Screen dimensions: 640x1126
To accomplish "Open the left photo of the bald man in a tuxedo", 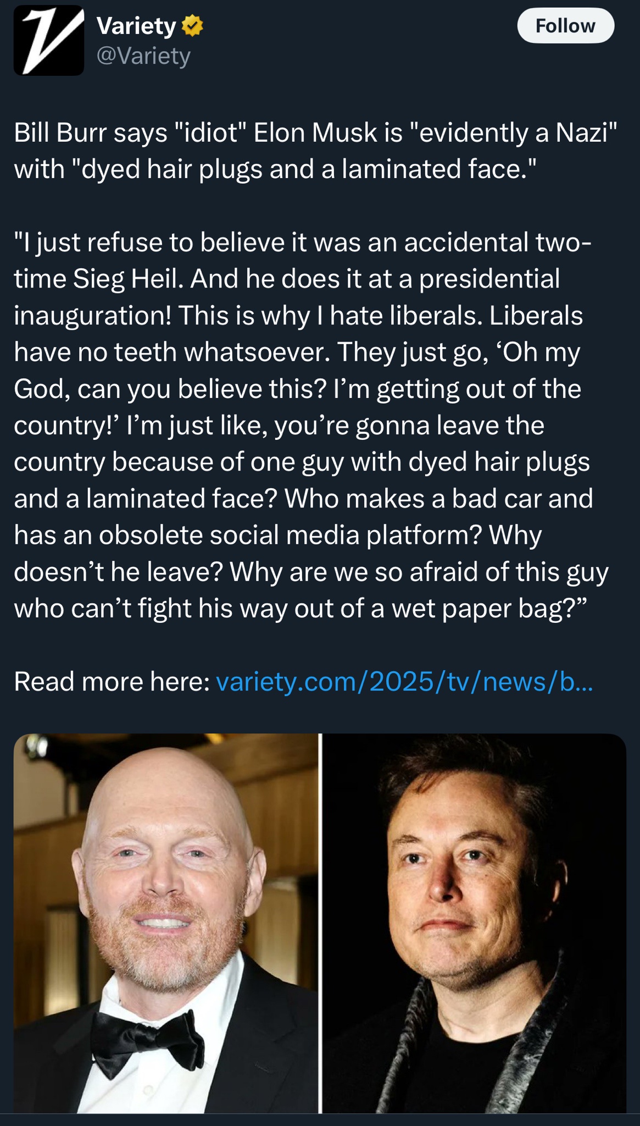I will pyautogui.click(x=165, y=924).
